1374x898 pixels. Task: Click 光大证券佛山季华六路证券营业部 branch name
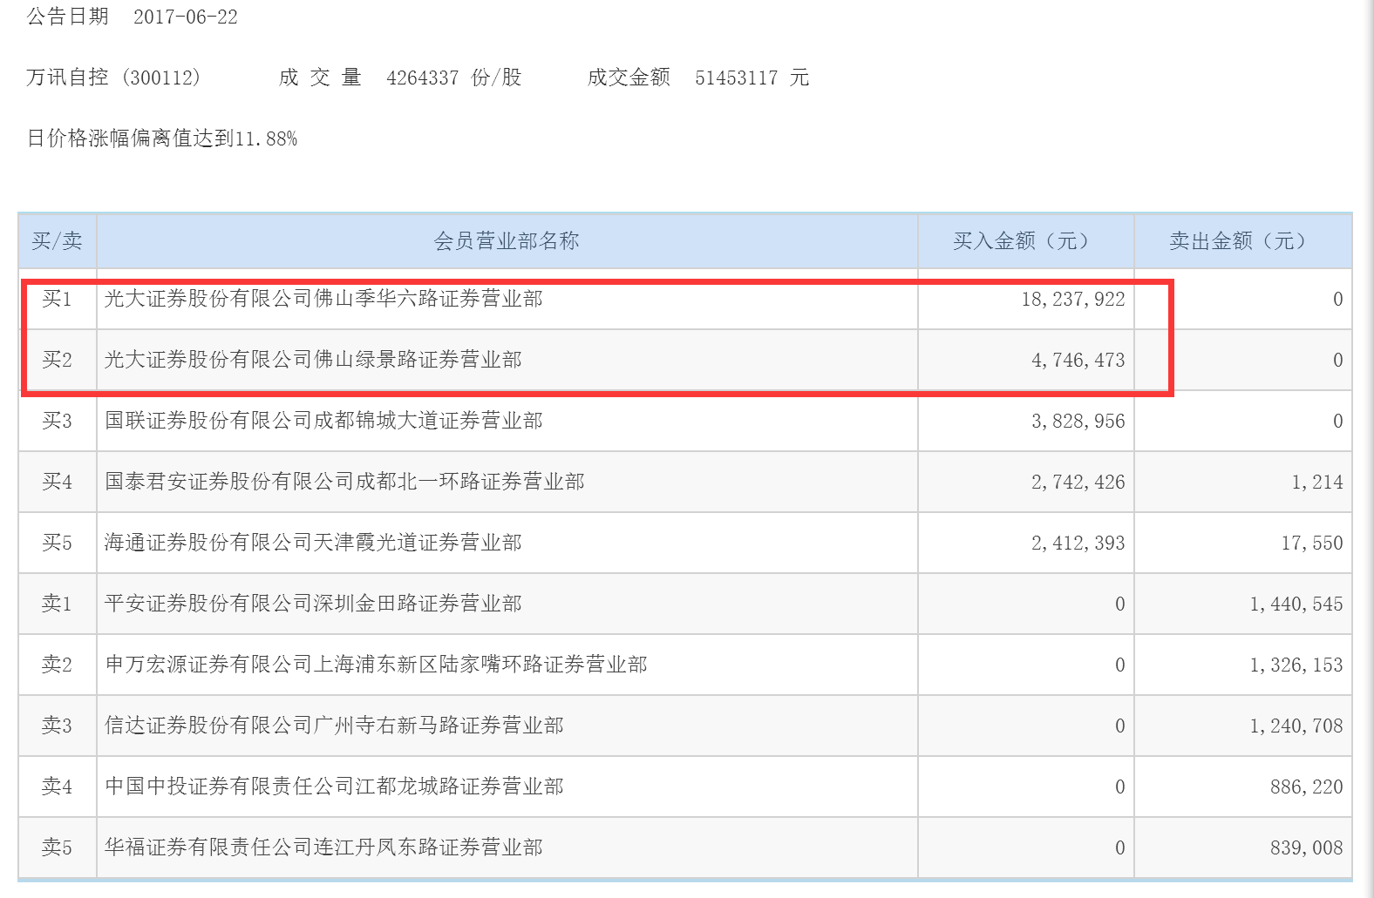(x=323, y=299)
